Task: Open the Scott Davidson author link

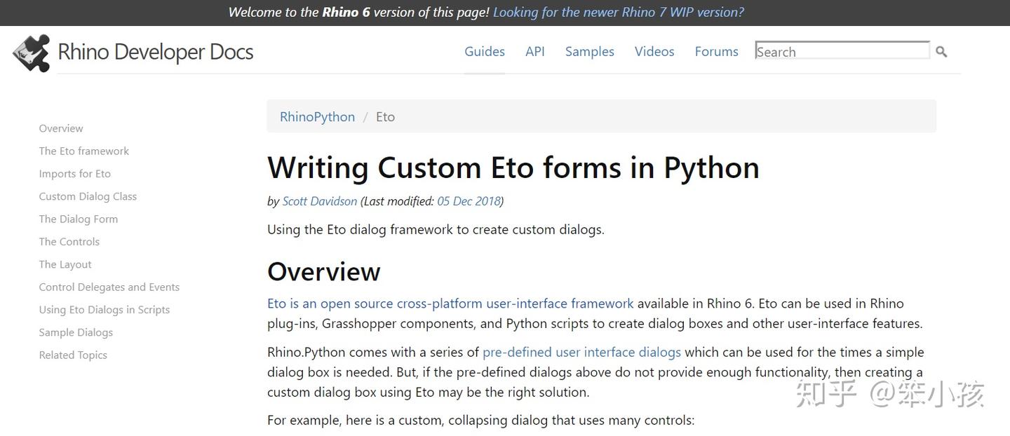Action: click(319, 201)
